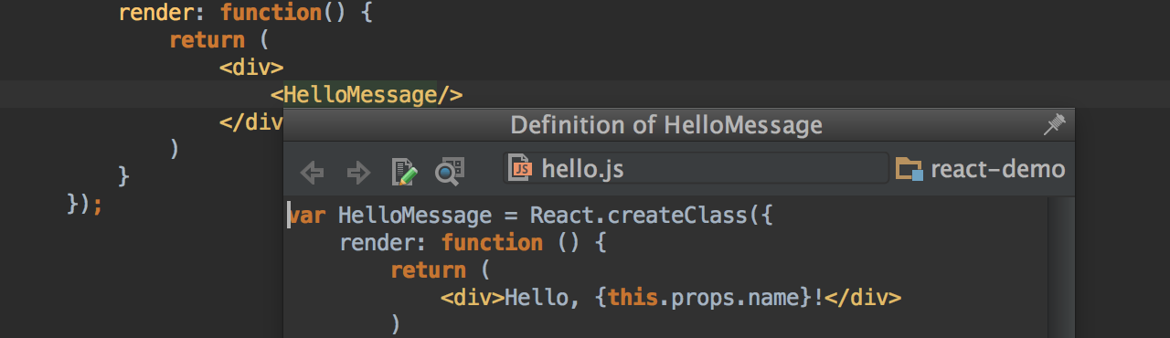Click the popup title Definition of HelloMessage

pos(666,125)
